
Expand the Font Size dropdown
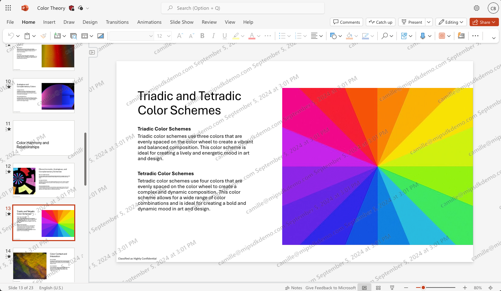coord(169,36)
